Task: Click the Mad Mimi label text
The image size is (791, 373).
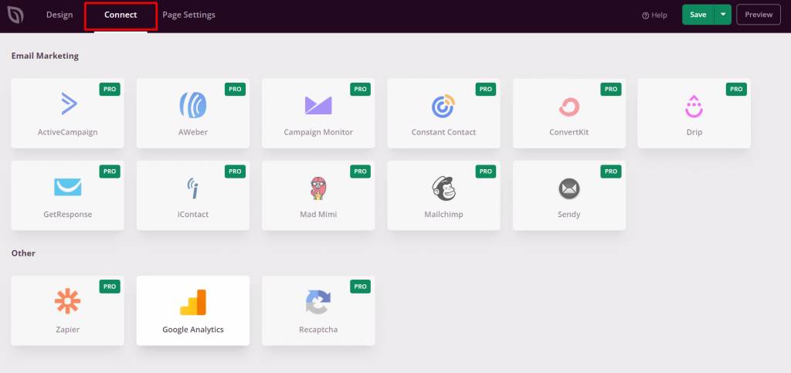Action: tap(318, 215)
